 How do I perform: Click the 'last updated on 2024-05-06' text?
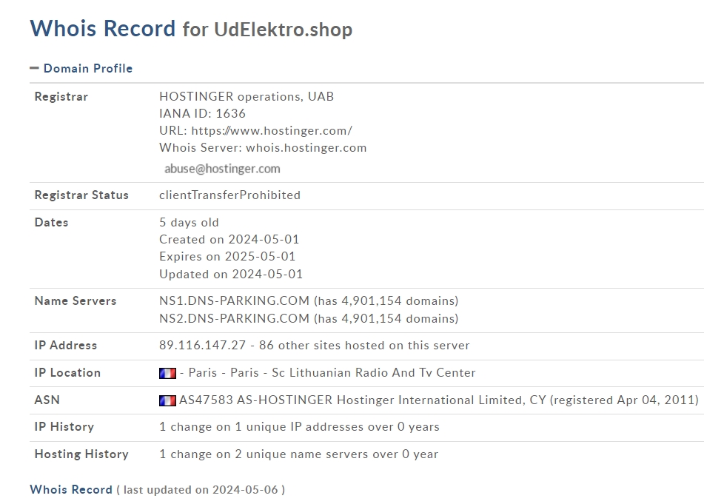tap(201, 490)
